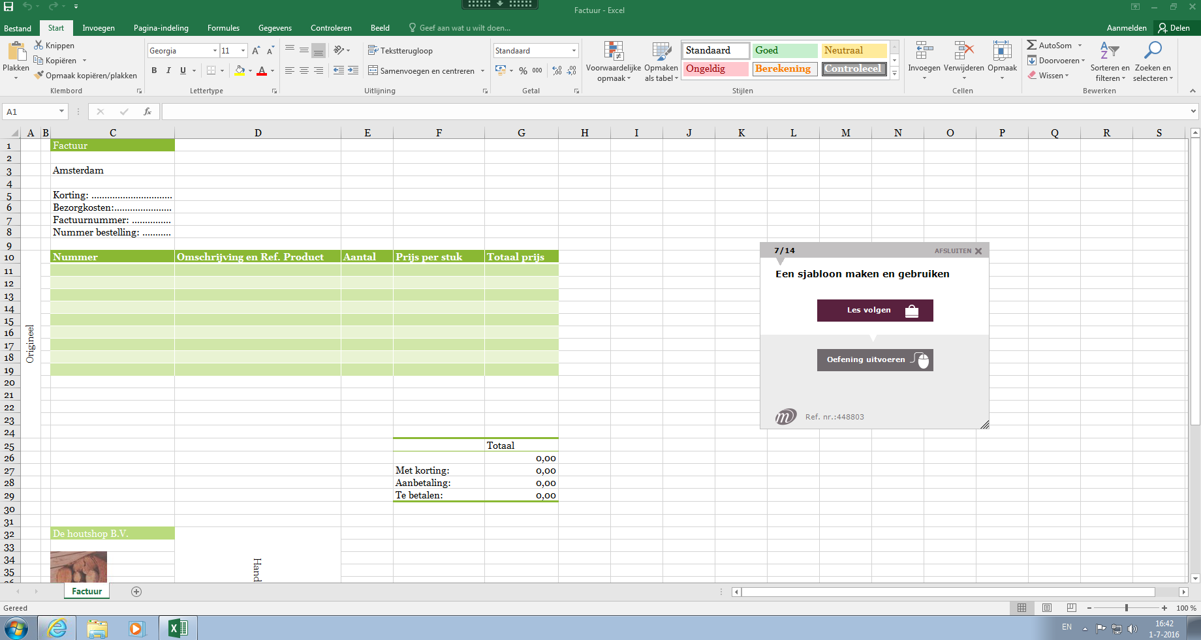This screenshot has height=640, width=1201.
Task: Click the Plakken paste icon
Action: click(16, 52)
